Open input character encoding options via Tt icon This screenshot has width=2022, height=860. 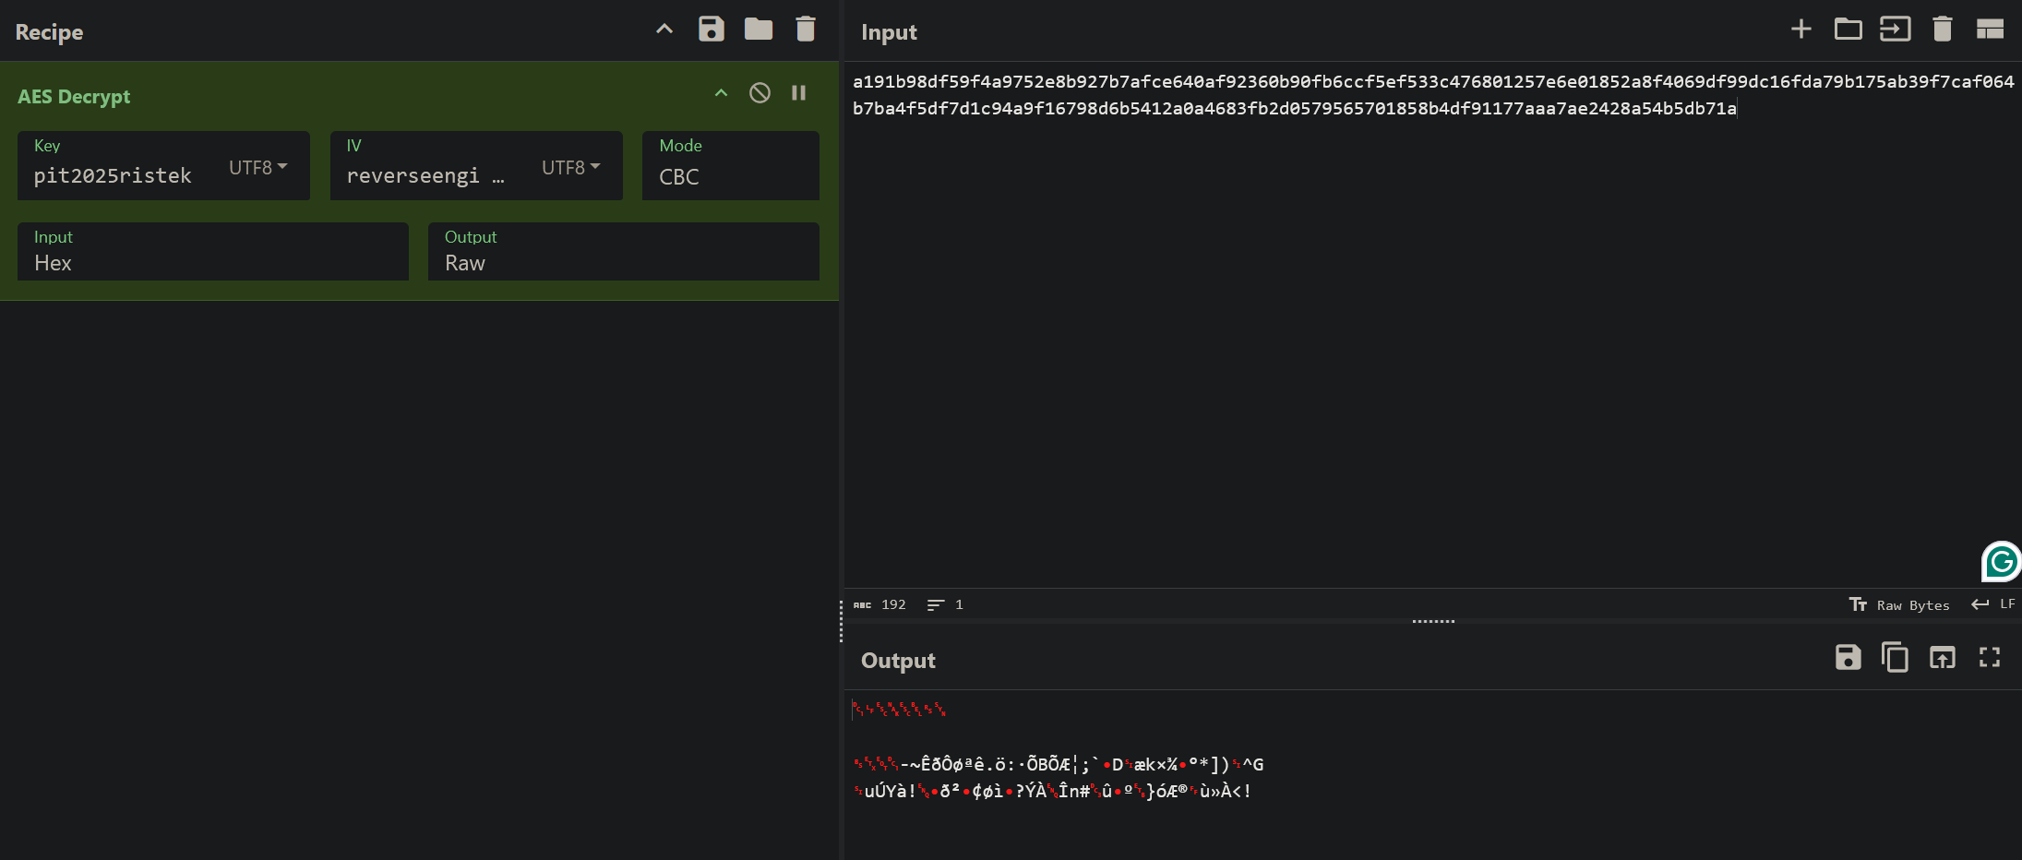click(x=1859, y=604)
